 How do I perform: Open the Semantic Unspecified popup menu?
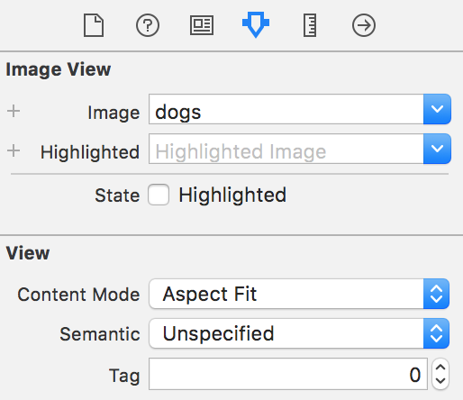[x=299, y=333]
